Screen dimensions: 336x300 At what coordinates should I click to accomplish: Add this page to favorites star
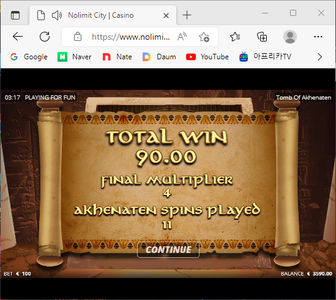pyautogui.click(x=204, y=37)
